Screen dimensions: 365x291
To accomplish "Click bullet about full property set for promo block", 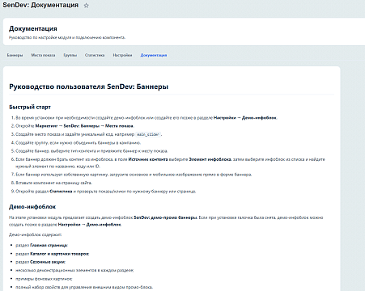I will 84,287.
